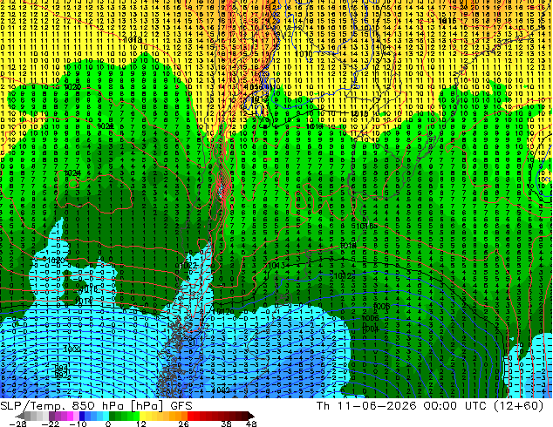This screenshot has width=553, height=427.
Task: Click the dark green swatch in the color scale
Action: pos(113,416)
